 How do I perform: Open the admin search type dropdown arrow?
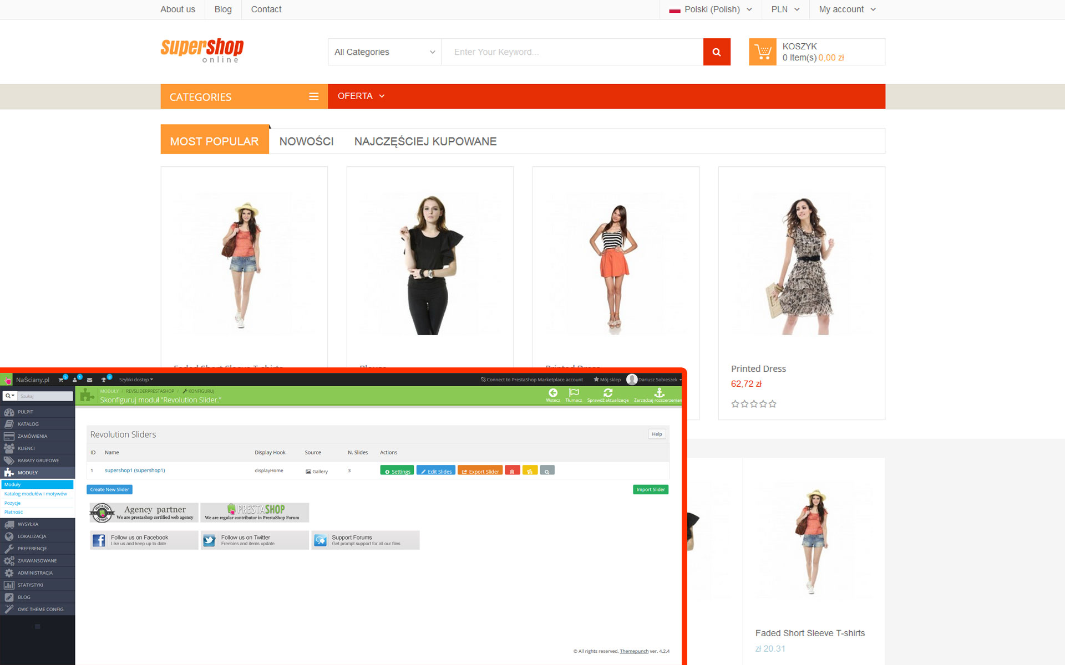(10, 396)
